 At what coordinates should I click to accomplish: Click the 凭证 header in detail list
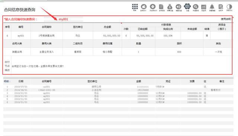(168, 81)
